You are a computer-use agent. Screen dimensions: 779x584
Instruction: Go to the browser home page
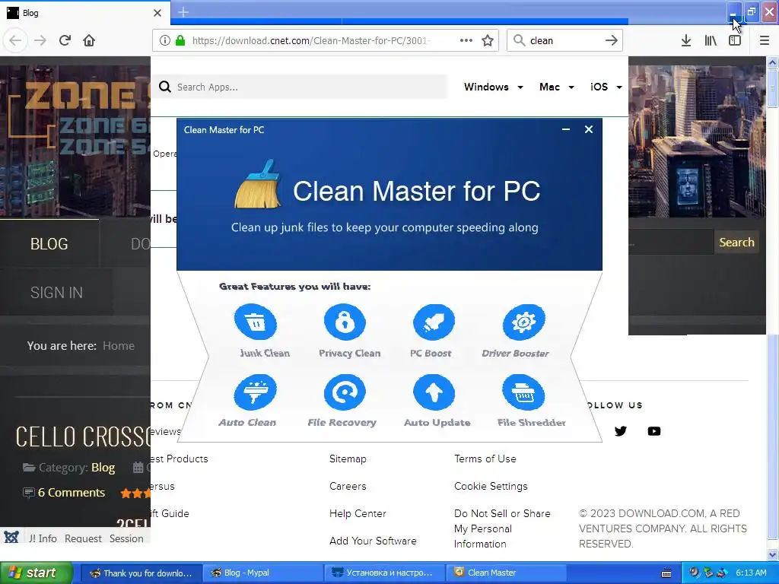point(89,40)
